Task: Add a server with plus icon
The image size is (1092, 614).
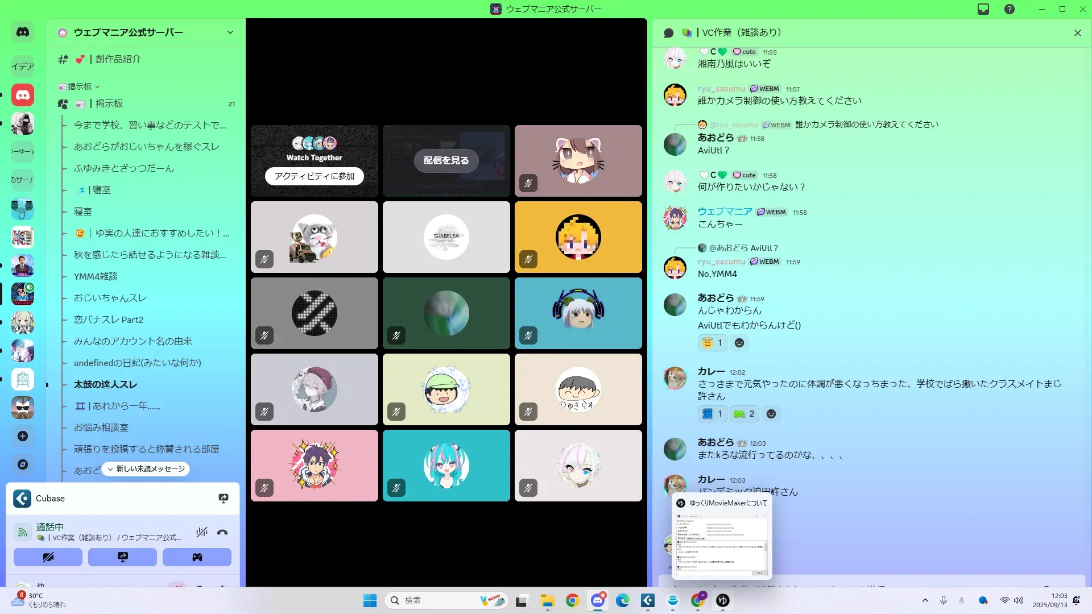Action: [x=23, y=436]
